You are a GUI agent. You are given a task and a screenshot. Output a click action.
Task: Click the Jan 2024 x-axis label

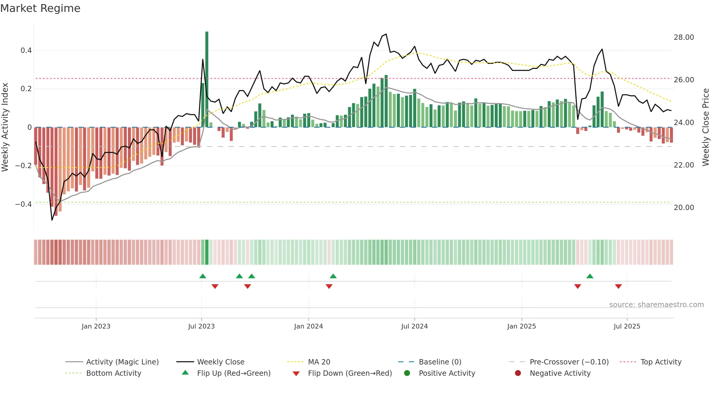[x=309, y=326]
